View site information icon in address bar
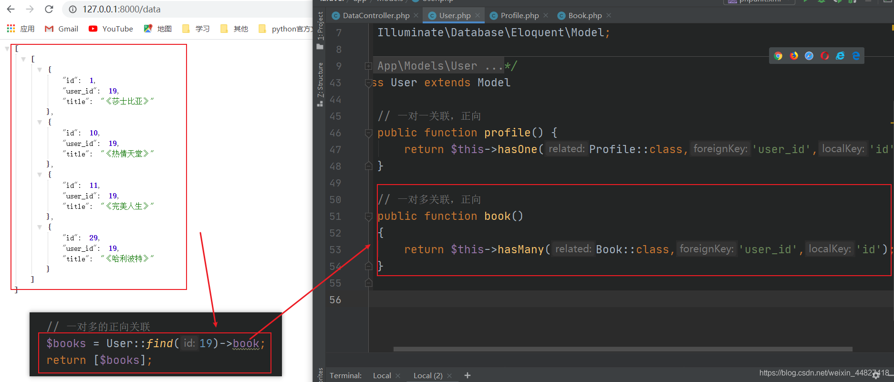This screenshot has width=894, height=382. [73, 9]
